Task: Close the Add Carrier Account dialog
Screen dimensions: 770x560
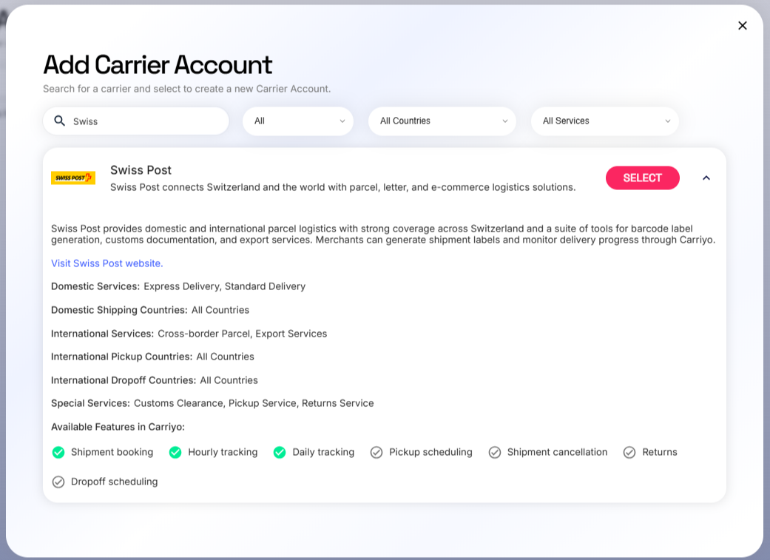Action: click(x=743, y=26)
